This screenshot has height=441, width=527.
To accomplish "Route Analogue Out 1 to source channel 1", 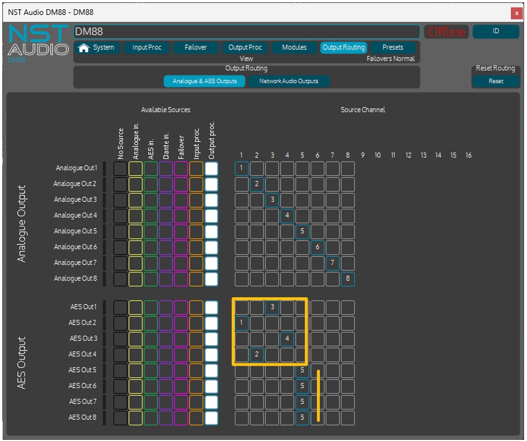I will [x=242, y=168].
